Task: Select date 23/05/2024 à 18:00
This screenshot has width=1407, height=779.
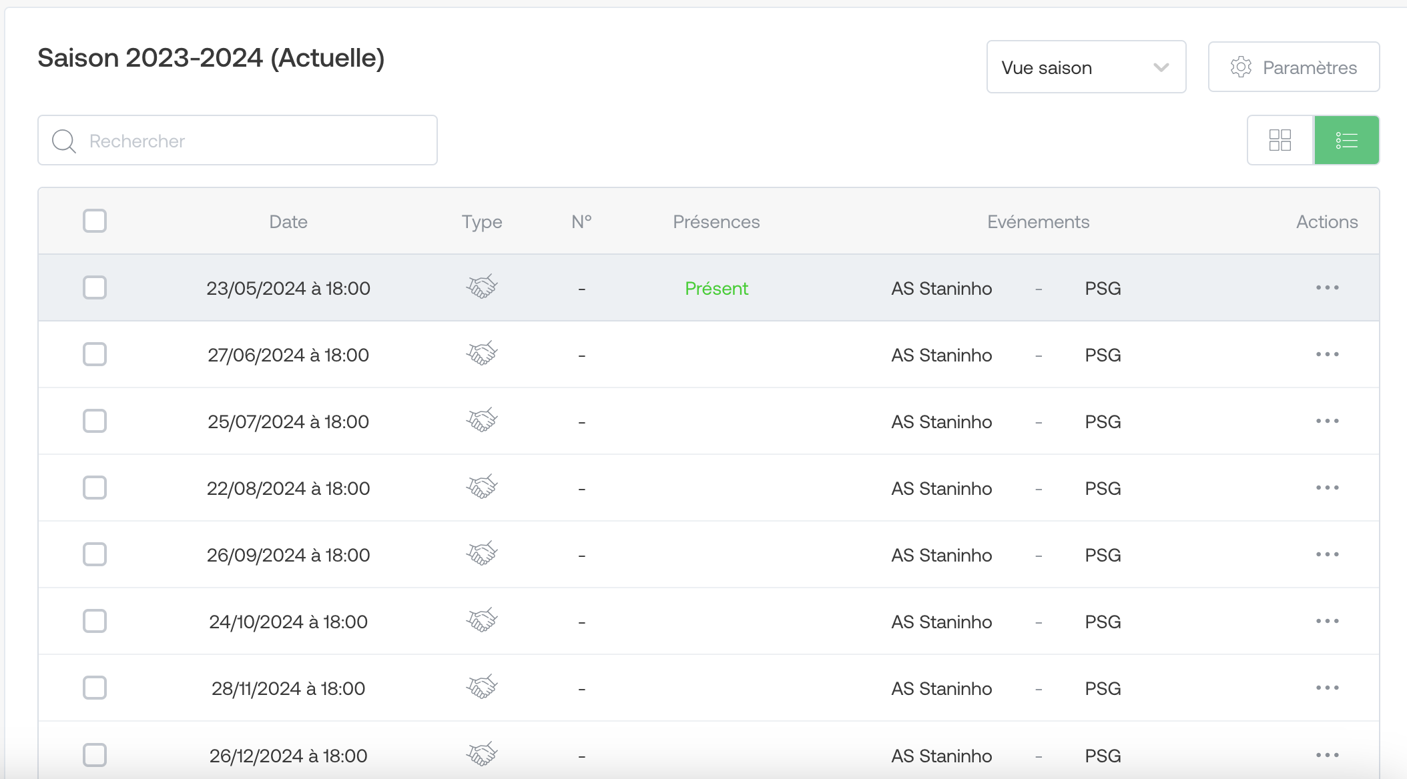Action: click(288, 288)
